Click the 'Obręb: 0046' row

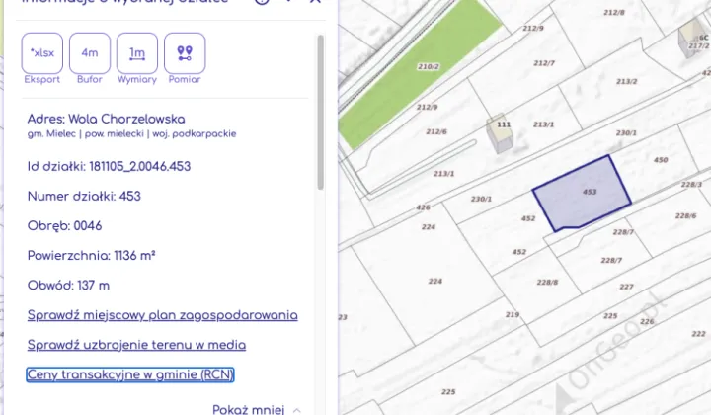point(65,226)
